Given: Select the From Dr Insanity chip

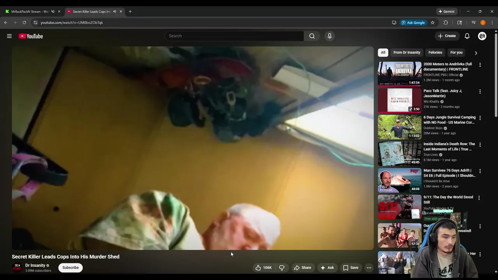Looking at the screenshot, I should click(407, 52).
